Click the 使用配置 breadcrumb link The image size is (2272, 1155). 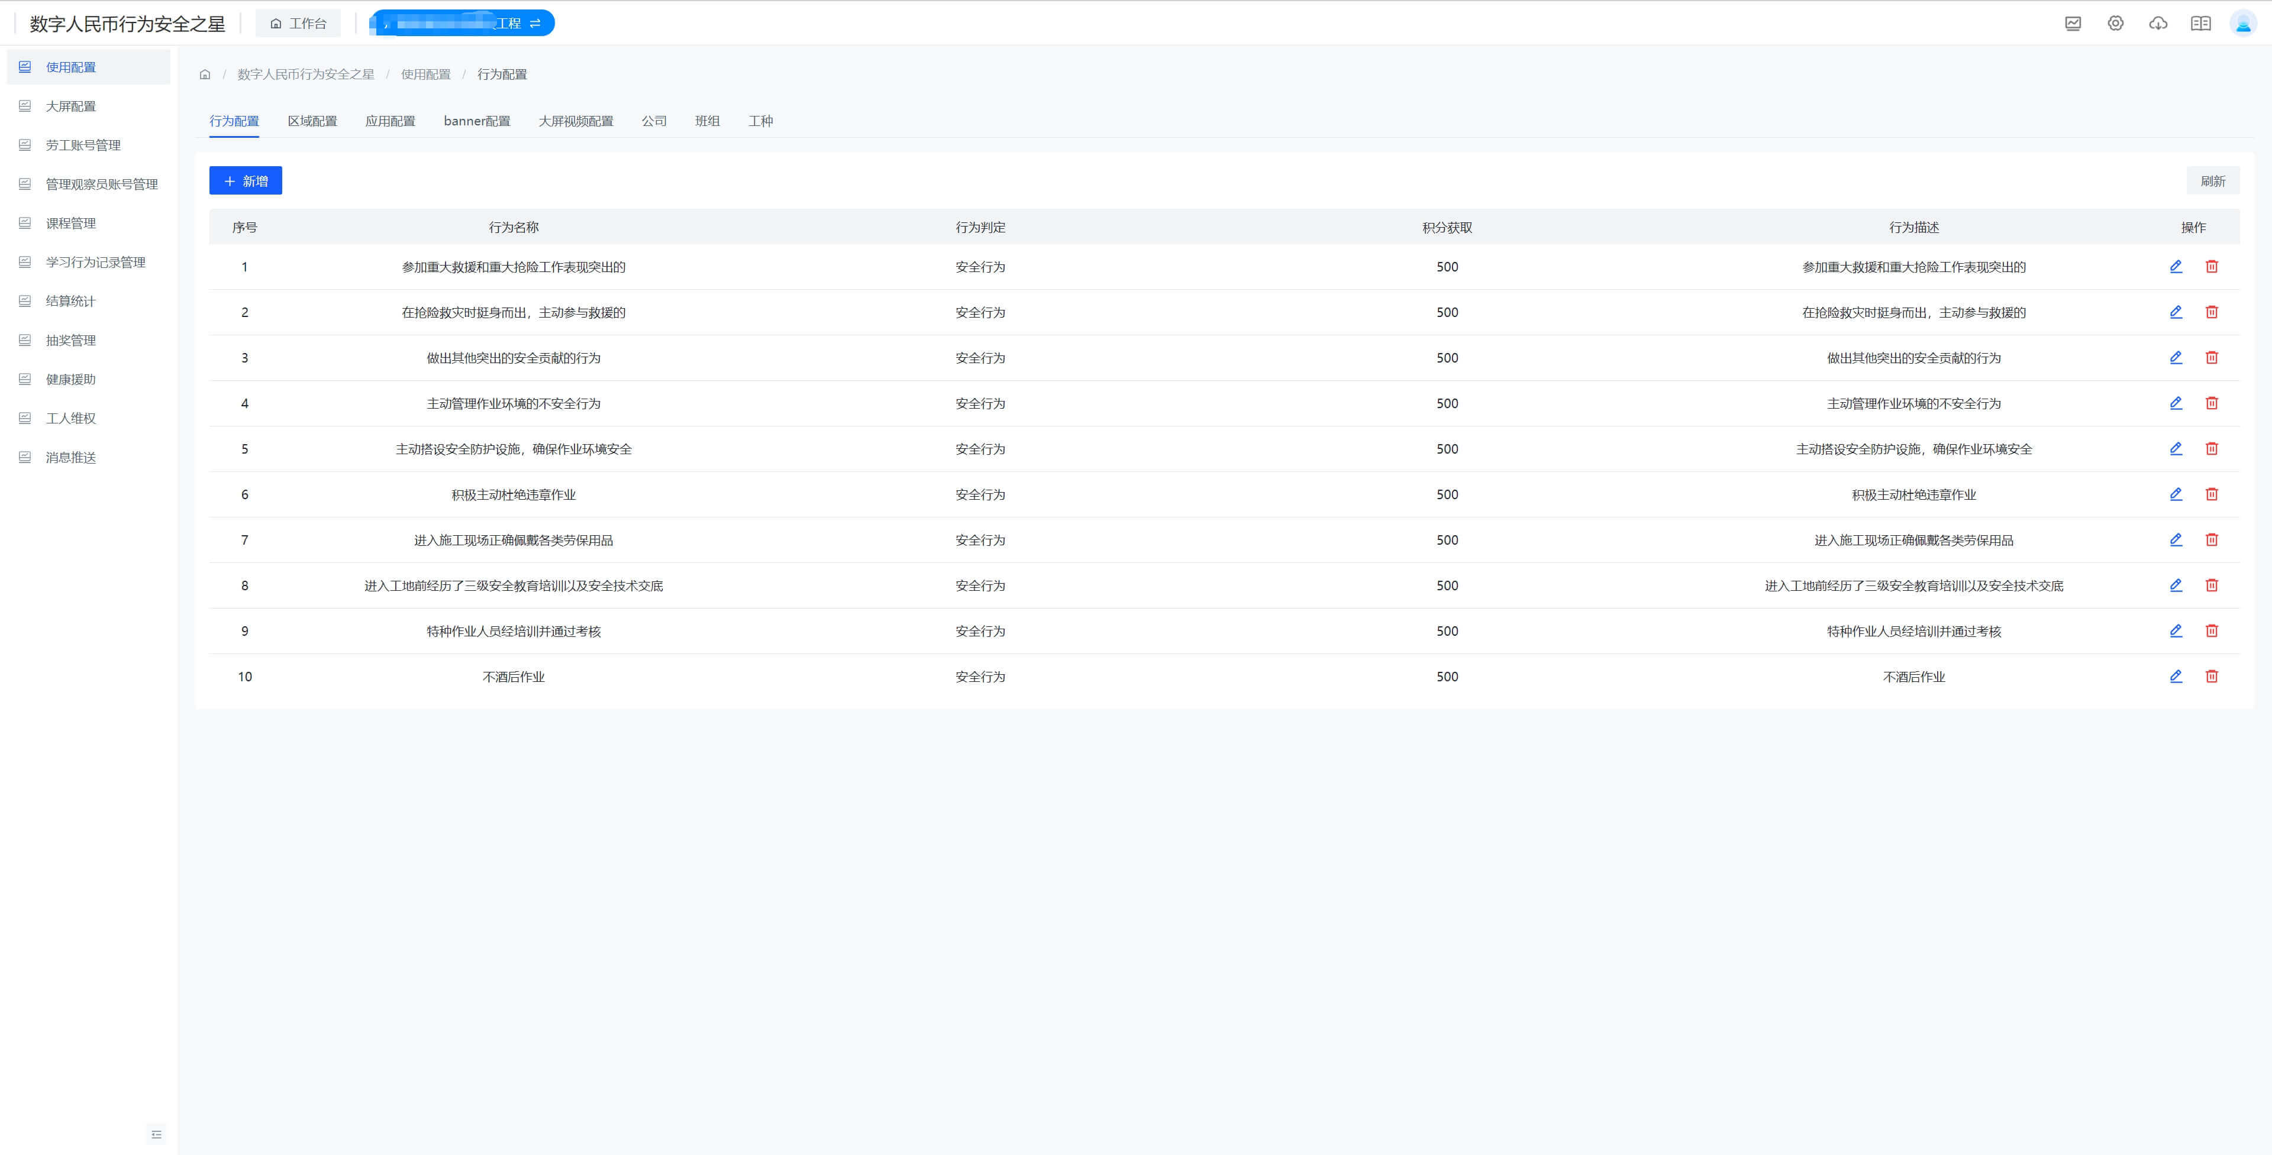[x=425, y=75]
